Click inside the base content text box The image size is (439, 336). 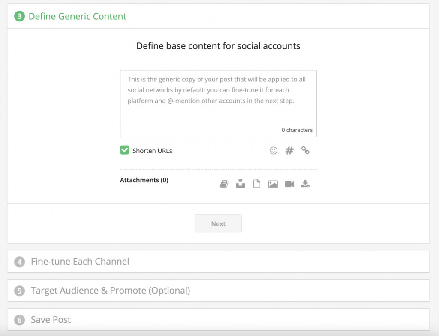pos(218,103)
